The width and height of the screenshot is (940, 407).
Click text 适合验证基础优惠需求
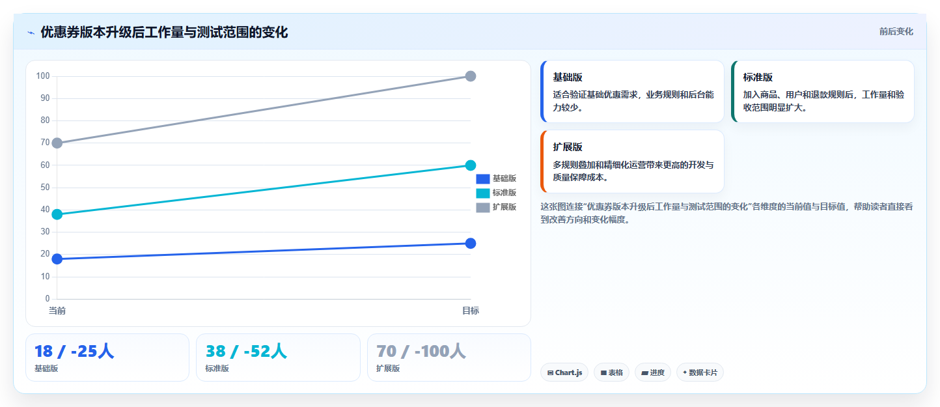595,95
